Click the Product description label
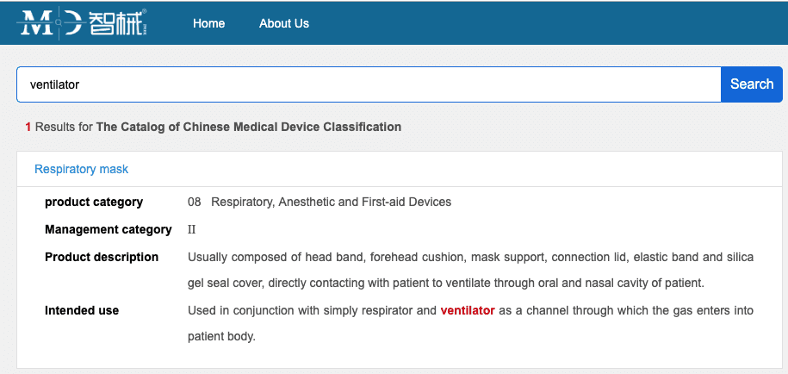The width and height of the screenshot is (788, 374). point(102,258)
